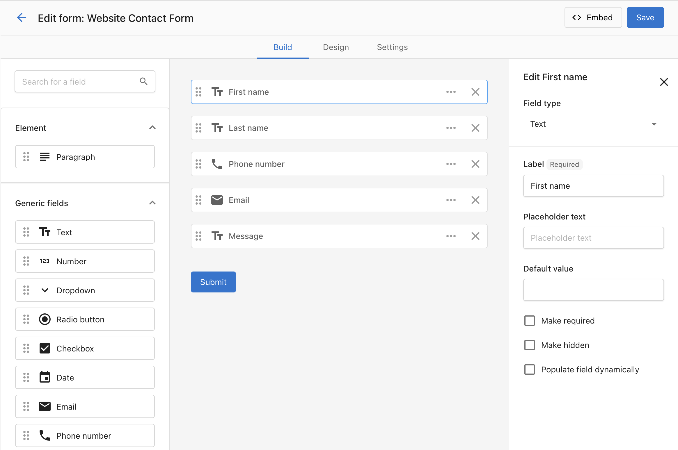Open the Settings tab
Viewport: 678px width, 450px height.
tap(392, 47)
